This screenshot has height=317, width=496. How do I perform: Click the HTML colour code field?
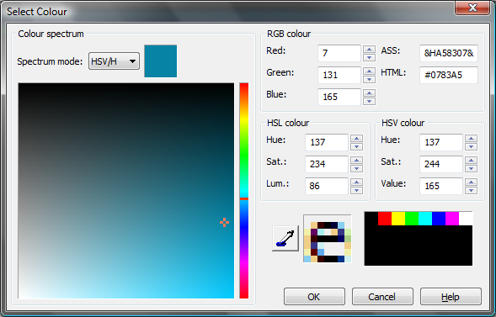(x=449, y=75)
